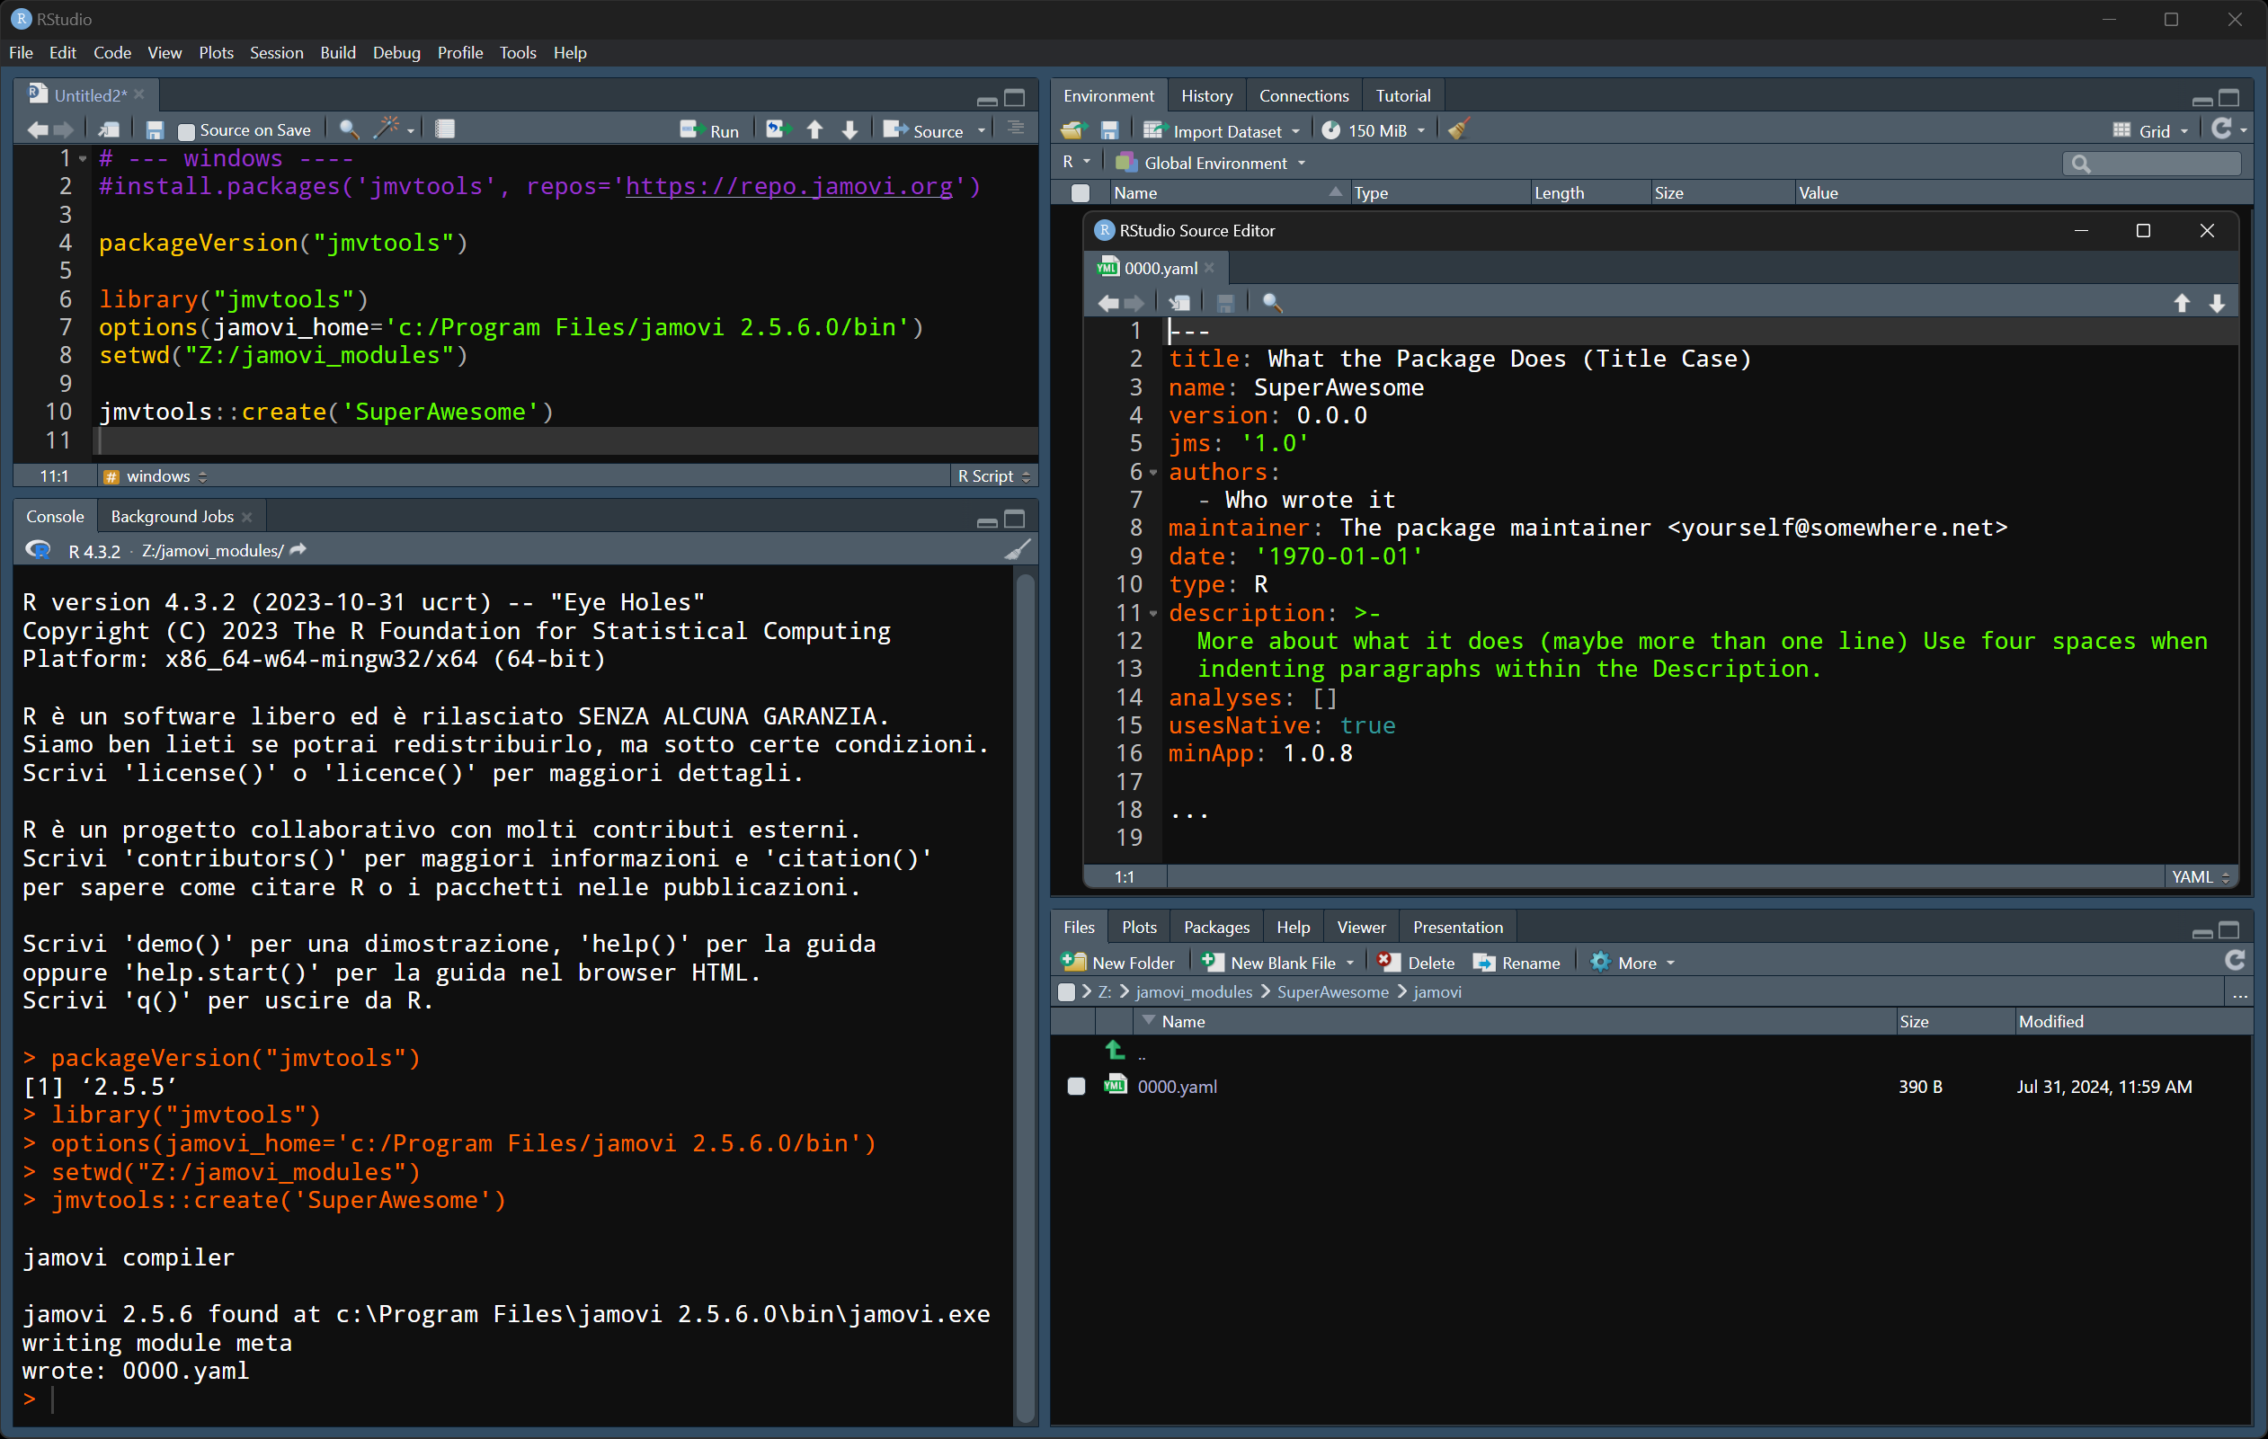Open the windows section navigator dropdown
This screenshot has width=2268, height=1439.
coord(156,475)
